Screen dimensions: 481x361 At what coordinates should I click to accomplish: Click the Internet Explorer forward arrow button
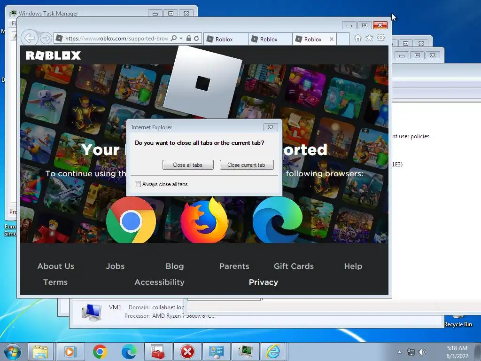(x=46, y=38)
